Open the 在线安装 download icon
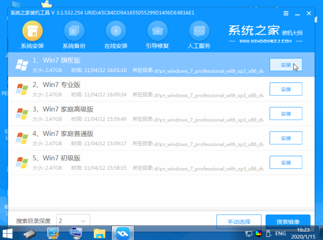The width and height of the screenshot is (323, 240). [x=116, y=31]
